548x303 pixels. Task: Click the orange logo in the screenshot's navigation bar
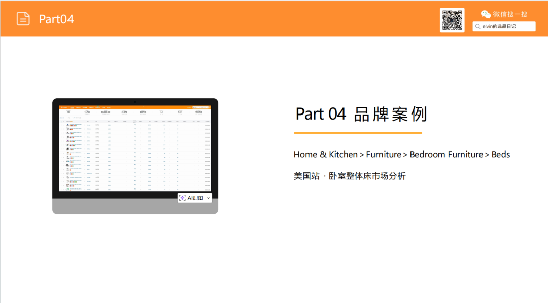(64, 107)
